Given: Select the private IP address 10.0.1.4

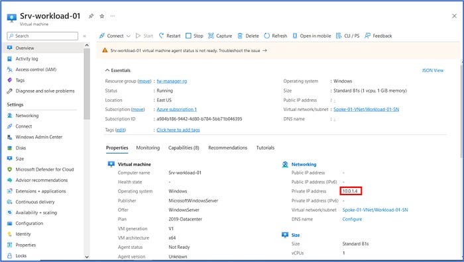Looking at the screenshot, I should (x=350, y=191).
